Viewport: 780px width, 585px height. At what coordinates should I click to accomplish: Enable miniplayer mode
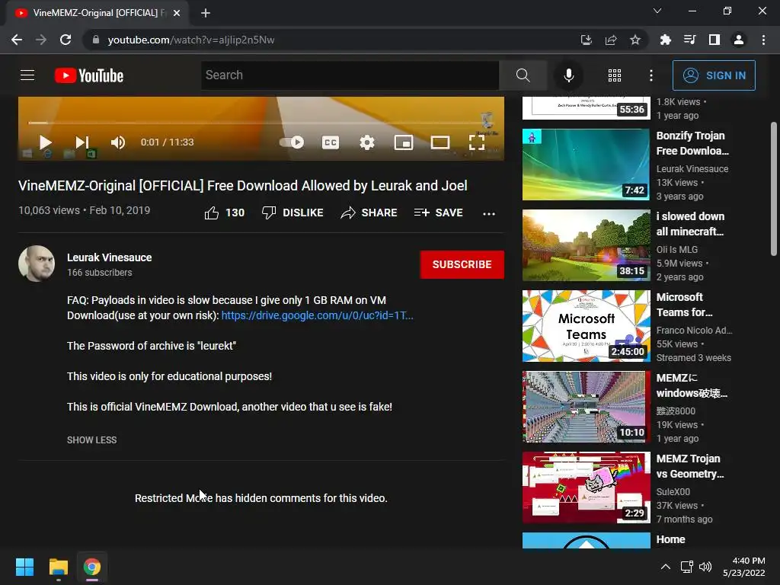(404, 142)
